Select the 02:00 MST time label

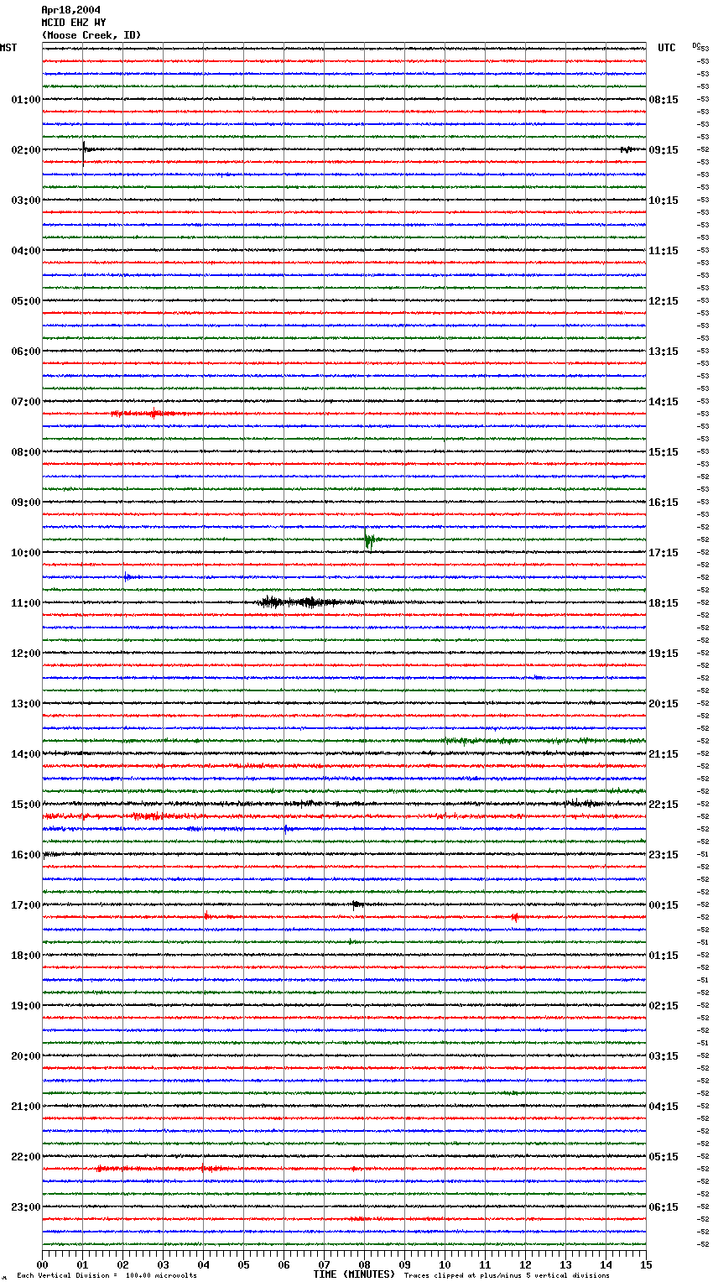tap(26, 150)
